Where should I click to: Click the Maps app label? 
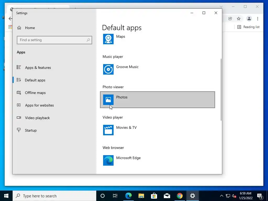(x=120, y=36)
